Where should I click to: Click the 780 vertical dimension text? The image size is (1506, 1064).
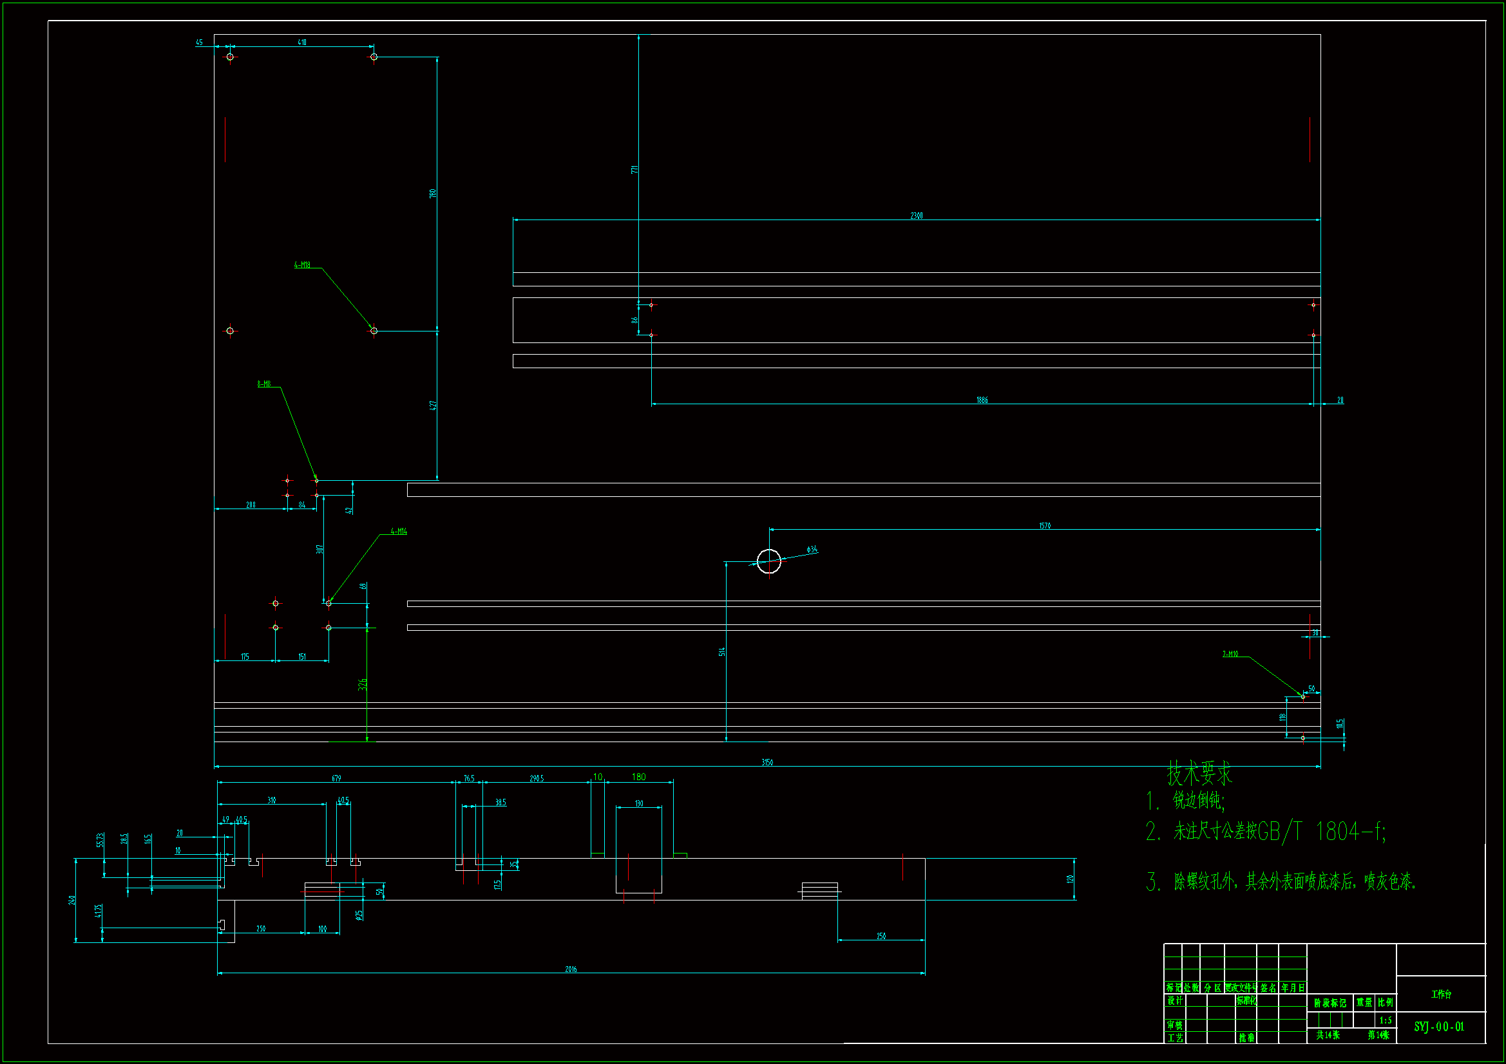point(433,193)
